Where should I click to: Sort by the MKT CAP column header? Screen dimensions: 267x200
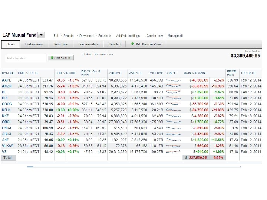pyautogui.click(x=156, y=73)
